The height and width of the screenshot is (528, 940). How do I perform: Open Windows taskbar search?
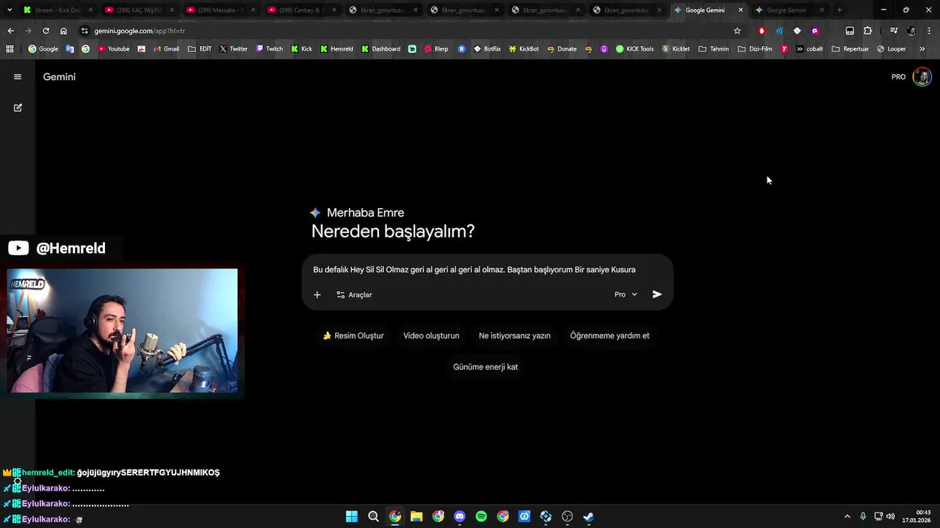[373, 516]
